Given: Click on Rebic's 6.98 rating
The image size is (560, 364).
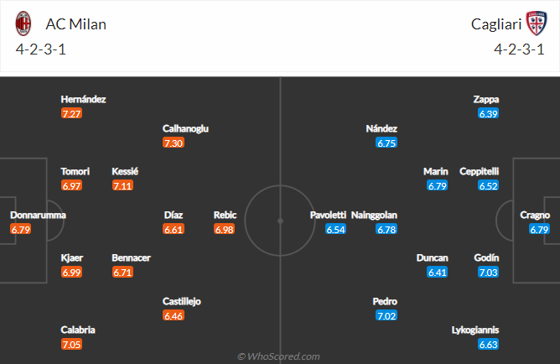Looking at the screenshot, I should (224, 229).
